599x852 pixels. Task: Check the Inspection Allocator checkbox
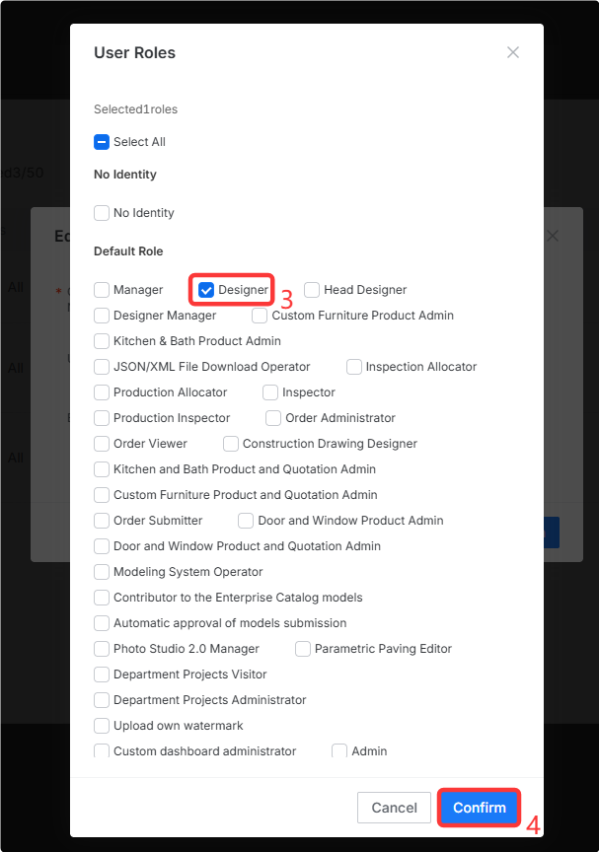(x=354, y=367)
